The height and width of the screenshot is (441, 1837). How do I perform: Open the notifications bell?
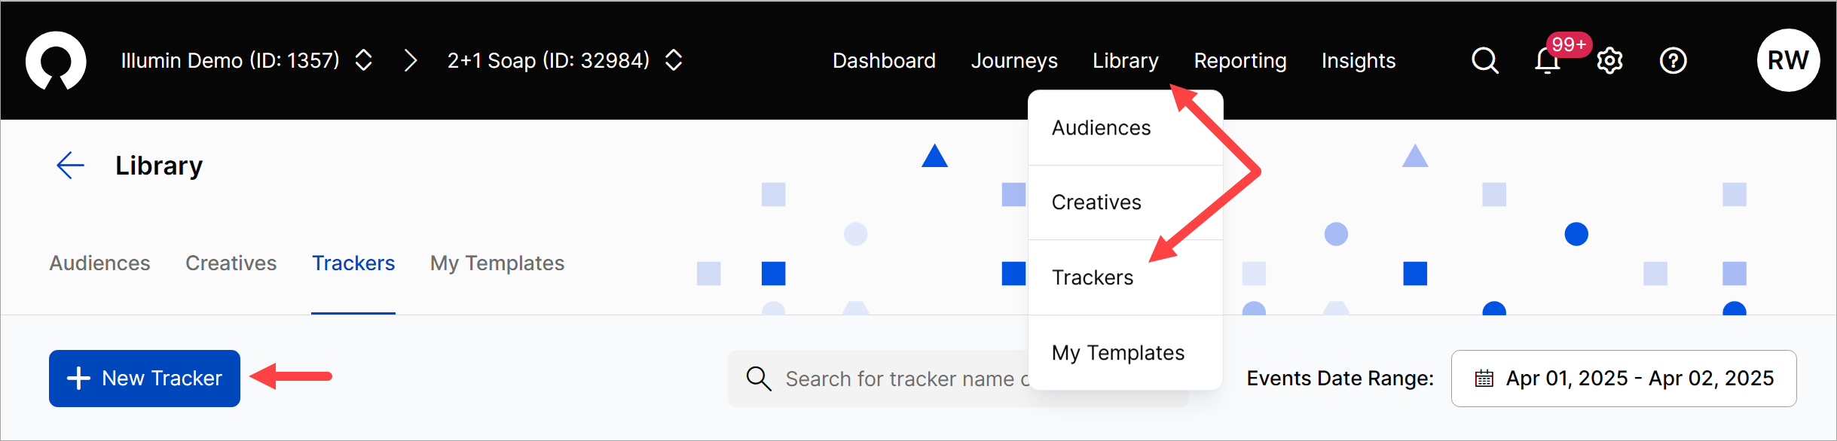click(x=1547, y=61)
